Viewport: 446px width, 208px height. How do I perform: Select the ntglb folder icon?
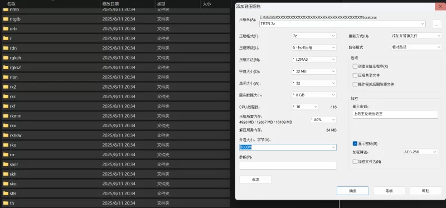pyautogui.click(x=6, y=19)
